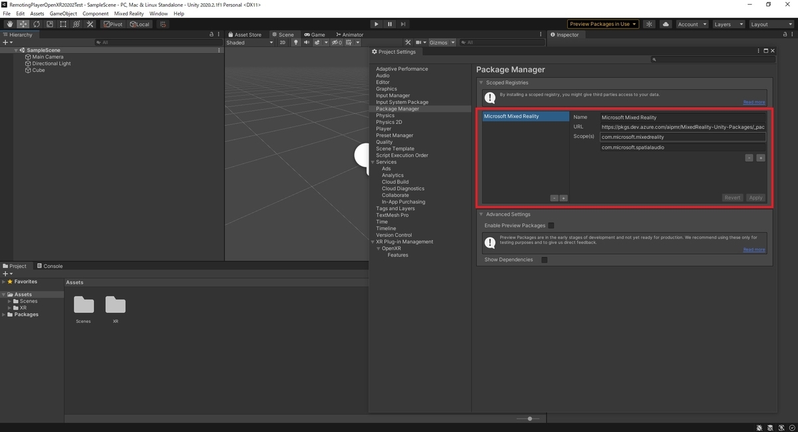798x432 pixels.
Task: Pause the game playback
Action: point(390,24)
